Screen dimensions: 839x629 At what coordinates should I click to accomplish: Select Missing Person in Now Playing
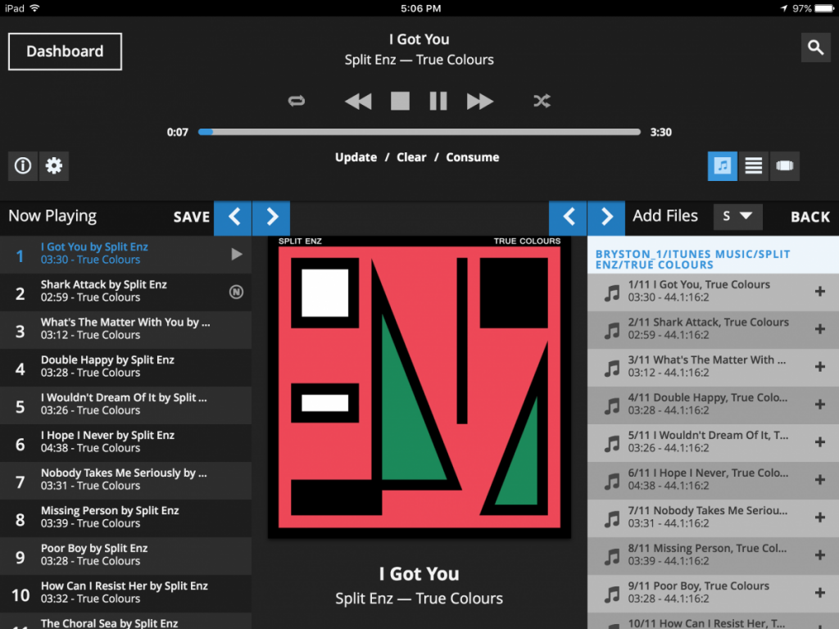coord(125,518)
